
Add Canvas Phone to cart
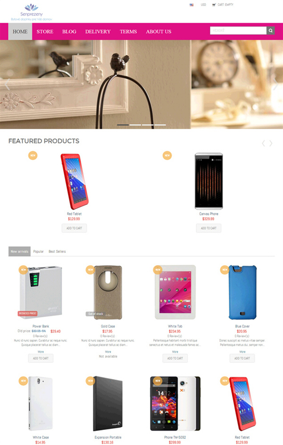pos(208,228)
